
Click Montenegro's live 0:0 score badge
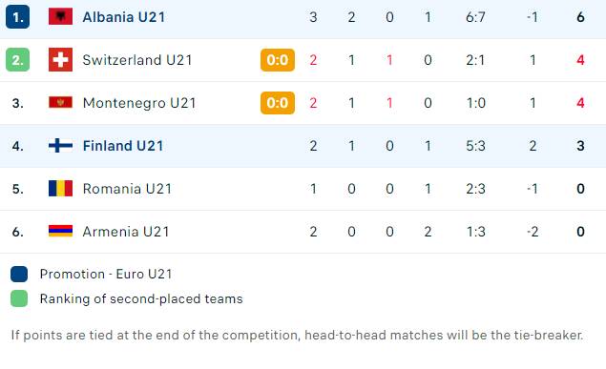point(278,103)
